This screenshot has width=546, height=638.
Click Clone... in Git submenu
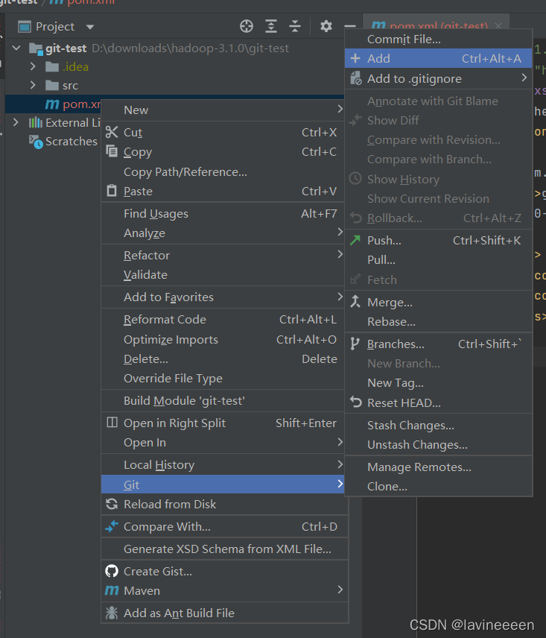pyautogui.click(x=438, y=486)
